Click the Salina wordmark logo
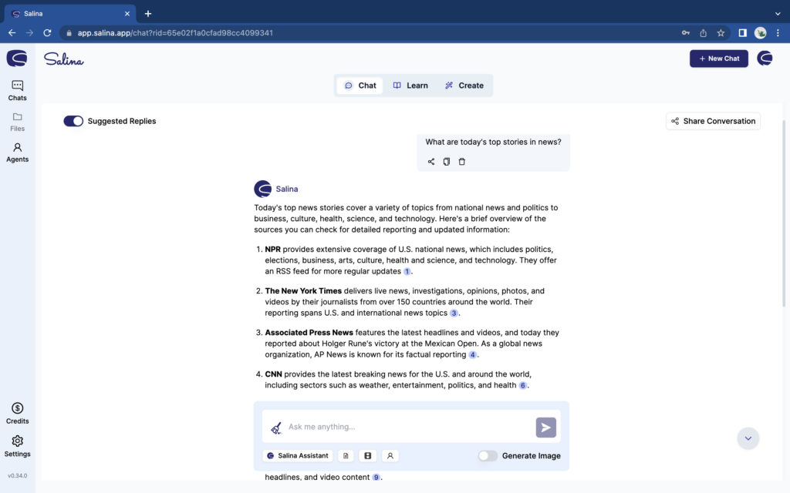Screen dimensions: 790x493 pyautogui.click(x=63, y=59)
